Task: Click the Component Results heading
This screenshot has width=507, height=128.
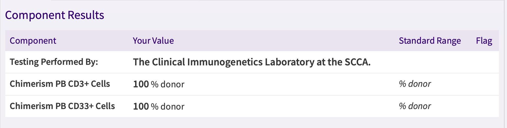Action: click(x=54, y=15)
